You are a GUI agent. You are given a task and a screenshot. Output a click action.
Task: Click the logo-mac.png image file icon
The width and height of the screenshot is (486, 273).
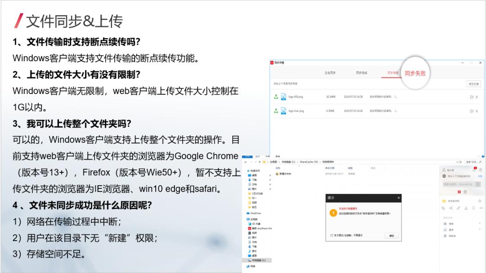283,111
